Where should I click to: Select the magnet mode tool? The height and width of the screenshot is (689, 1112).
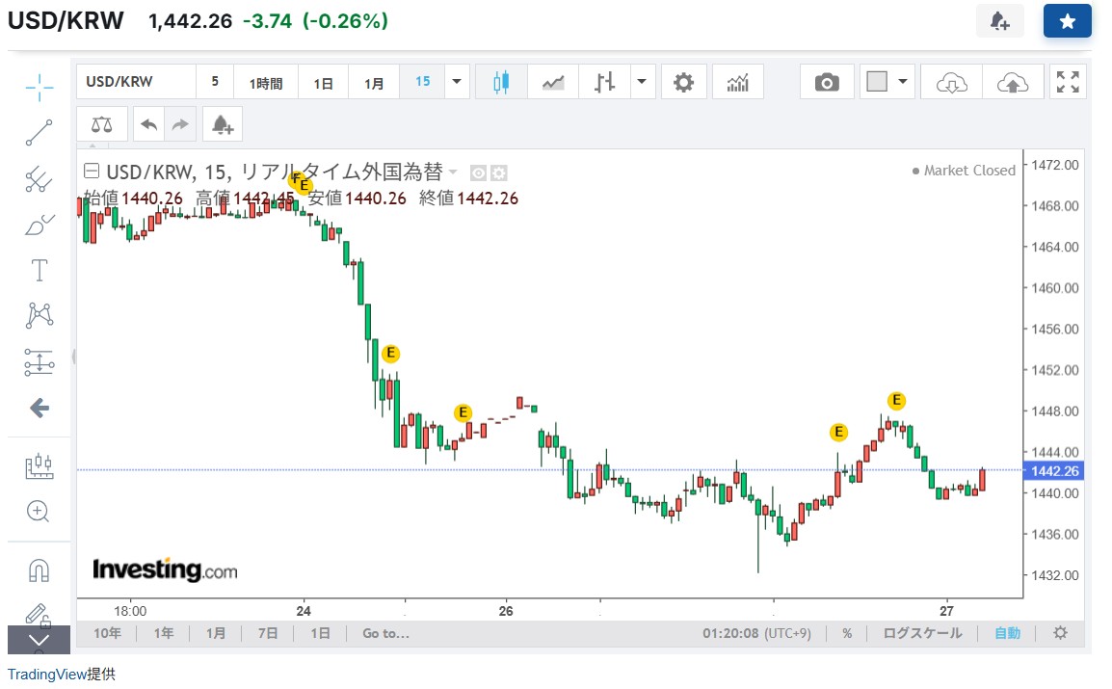pos(40,570)
